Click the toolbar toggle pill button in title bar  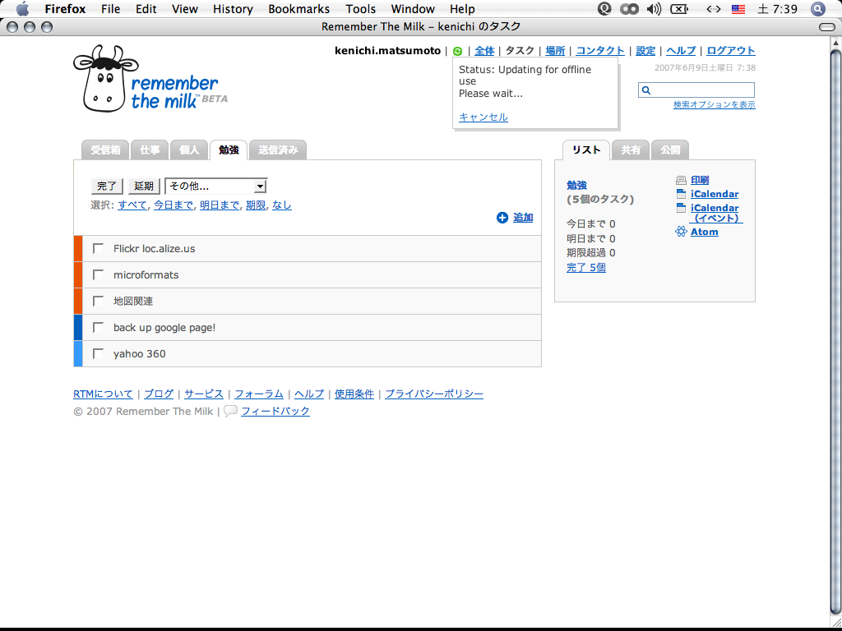[x=827, y=27]
